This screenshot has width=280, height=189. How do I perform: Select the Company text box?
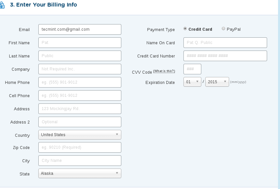(80, 69)
